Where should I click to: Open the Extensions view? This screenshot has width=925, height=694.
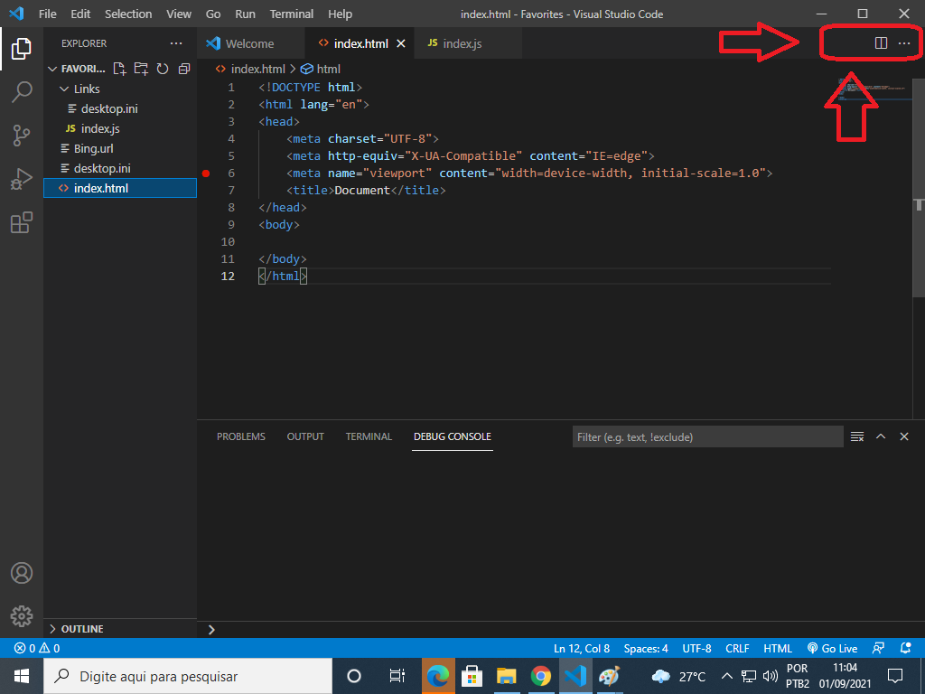22,222
